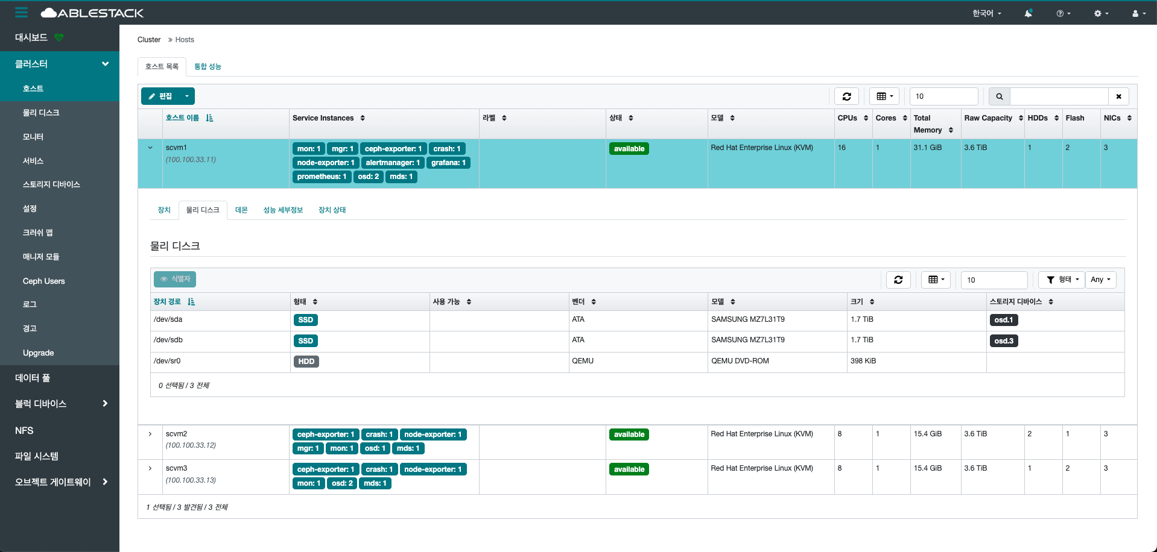Click the hosts search input field
Image resolution: width=1157 pixels, height=552 pixels.
pyautogui.click(x=1059, y=96)
